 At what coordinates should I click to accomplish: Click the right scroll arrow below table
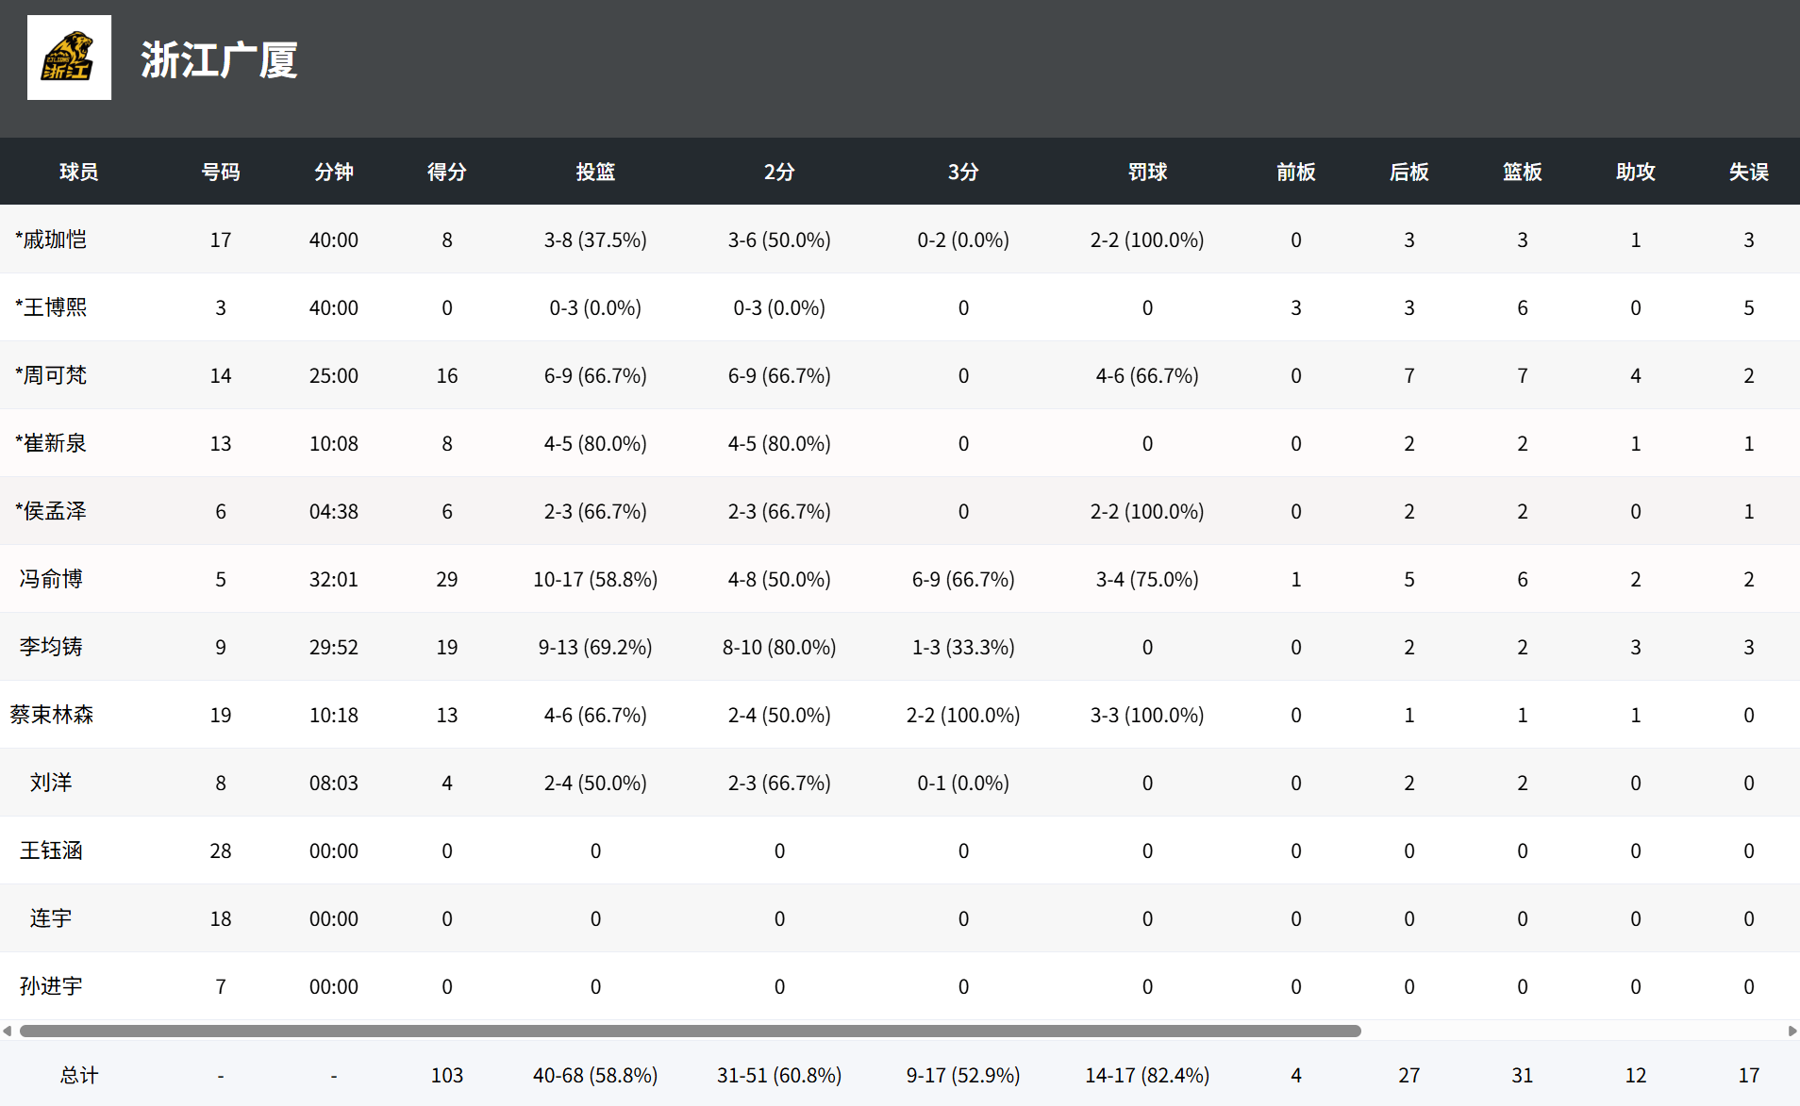pyautogui.click(x=1792, y=1031)
